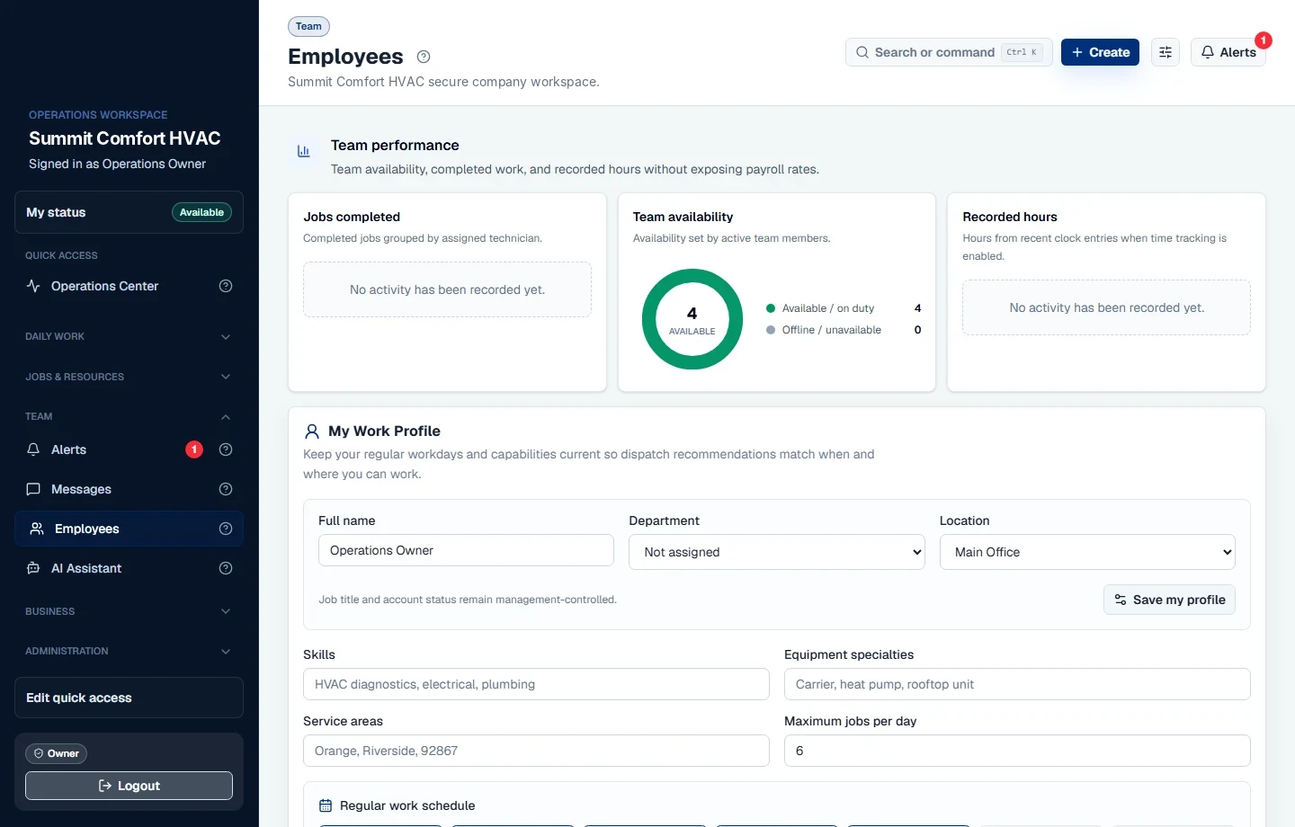Click the help icon beside sidebar Employees
The height and width of the screenshot is (827, 1295).
(x=226, y=529)
